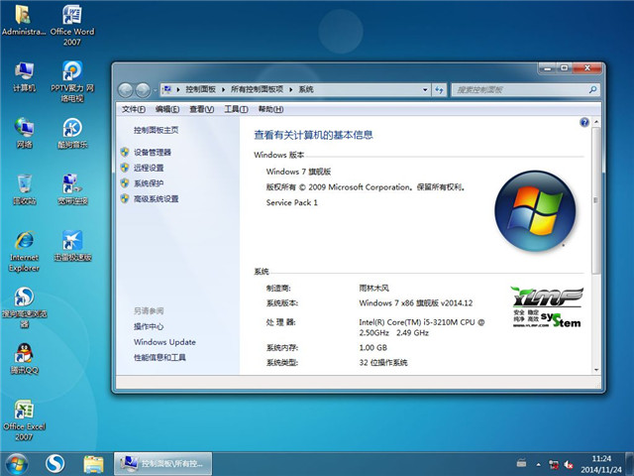This screenshot has width=634, height=476.
Task: Open the Administrator folder desktop icon
Action: pyautogui.click(x=24, y=20)
